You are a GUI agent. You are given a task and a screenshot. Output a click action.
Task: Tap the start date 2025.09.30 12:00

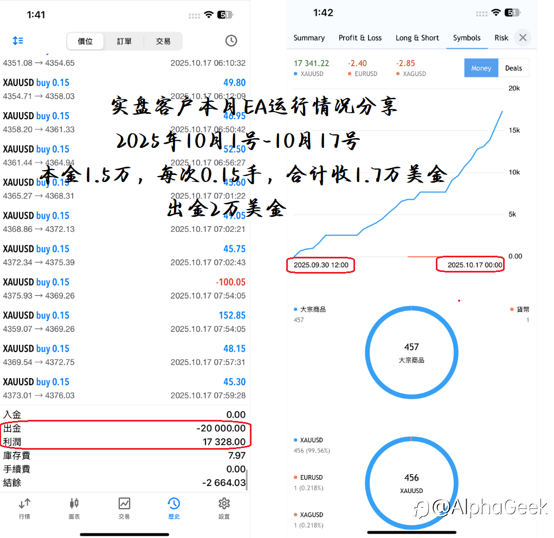point(321,265)
